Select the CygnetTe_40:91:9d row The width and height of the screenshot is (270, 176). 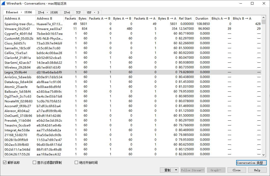132,34
